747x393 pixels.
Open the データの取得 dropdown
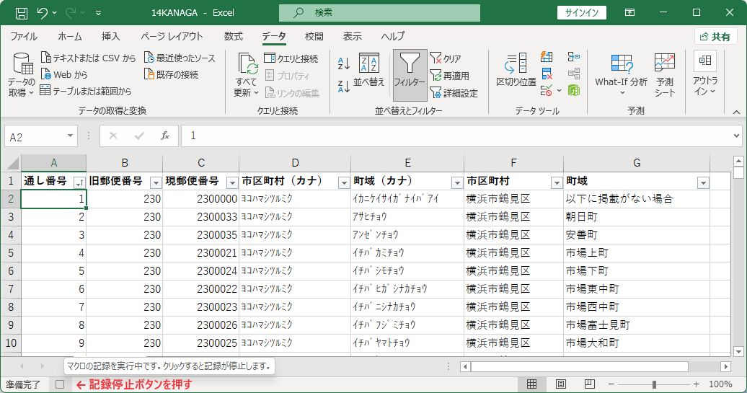pyautogui.click(x=21, y=74)
